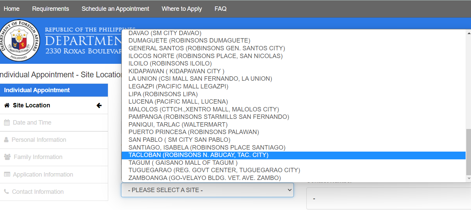Open the Family Information step

(x=54, y=157)
